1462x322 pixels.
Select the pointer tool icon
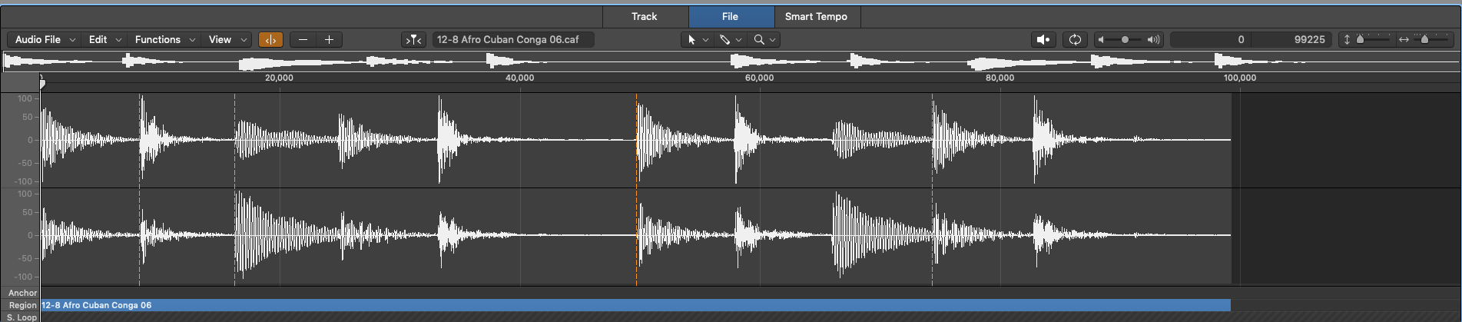pyautogui.click(x=691, y=40)
